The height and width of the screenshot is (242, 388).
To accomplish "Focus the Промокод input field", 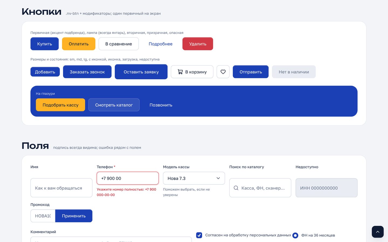I will [43, 216].
